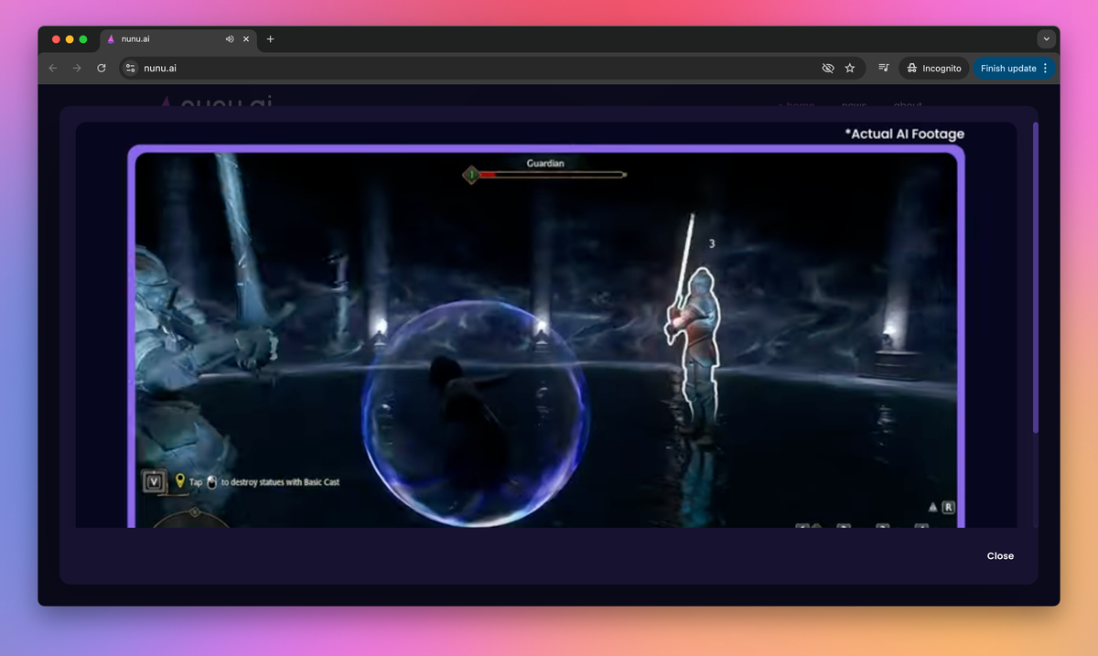Go back with the browser back arrow
This screenshot has width=1098, height=656.
tap(52, 68)
